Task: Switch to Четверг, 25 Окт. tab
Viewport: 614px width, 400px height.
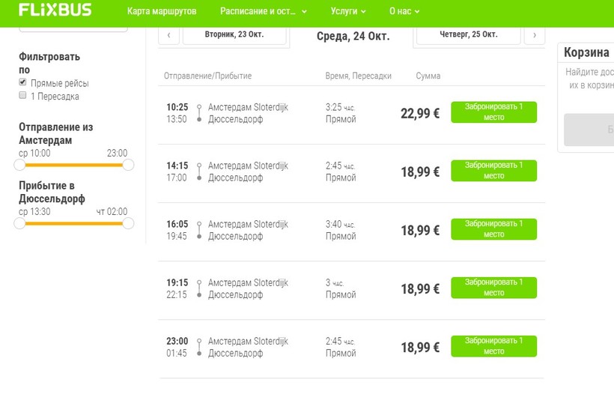Action: (469, 34)
